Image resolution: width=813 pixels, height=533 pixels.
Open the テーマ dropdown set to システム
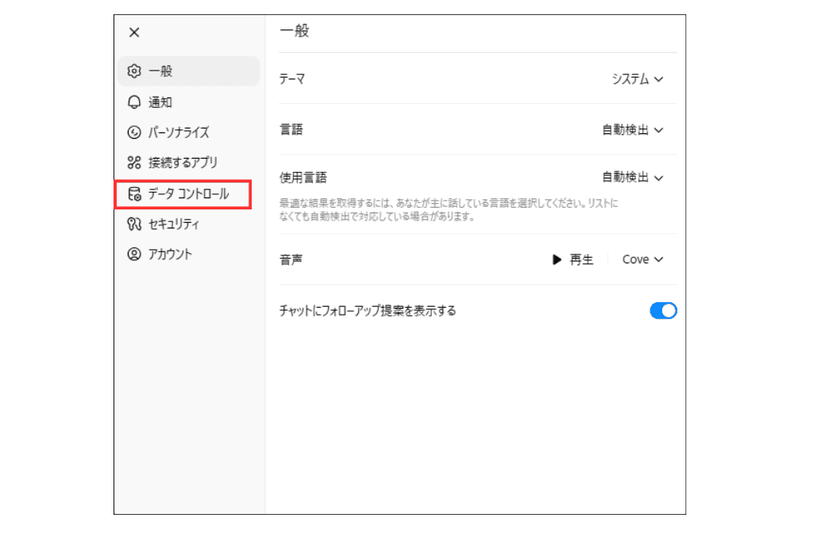[638, 79]
